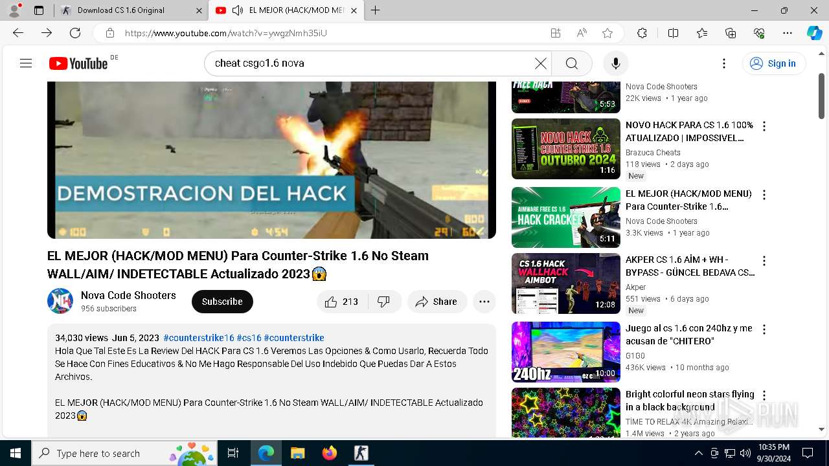Open the AKPER CS 1.6 wallhack thumbnail
This screenshot has width=829, height=466.
click(x=566, y=283)
